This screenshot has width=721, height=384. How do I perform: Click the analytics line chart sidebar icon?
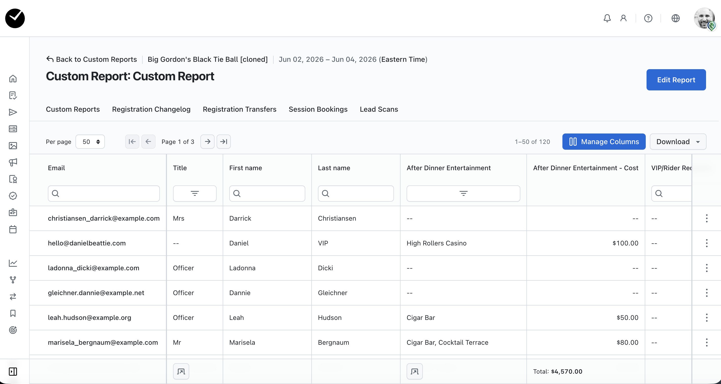click(x=13, y=263)
